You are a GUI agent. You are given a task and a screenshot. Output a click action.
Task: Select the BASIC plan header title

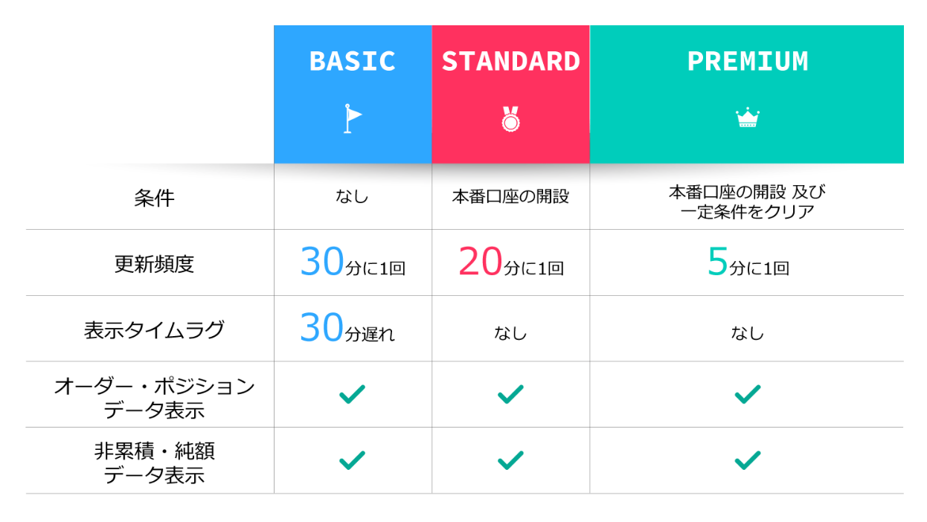point(352,61)
